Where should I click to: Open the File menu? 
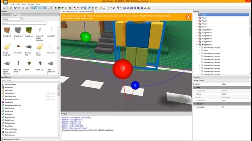click(13, 4)
